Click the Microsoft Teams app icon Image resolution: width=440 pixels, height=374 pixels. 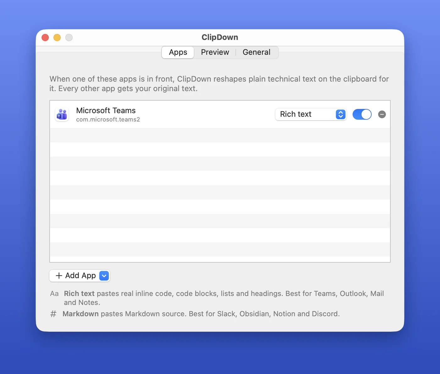tap(62, 114)
